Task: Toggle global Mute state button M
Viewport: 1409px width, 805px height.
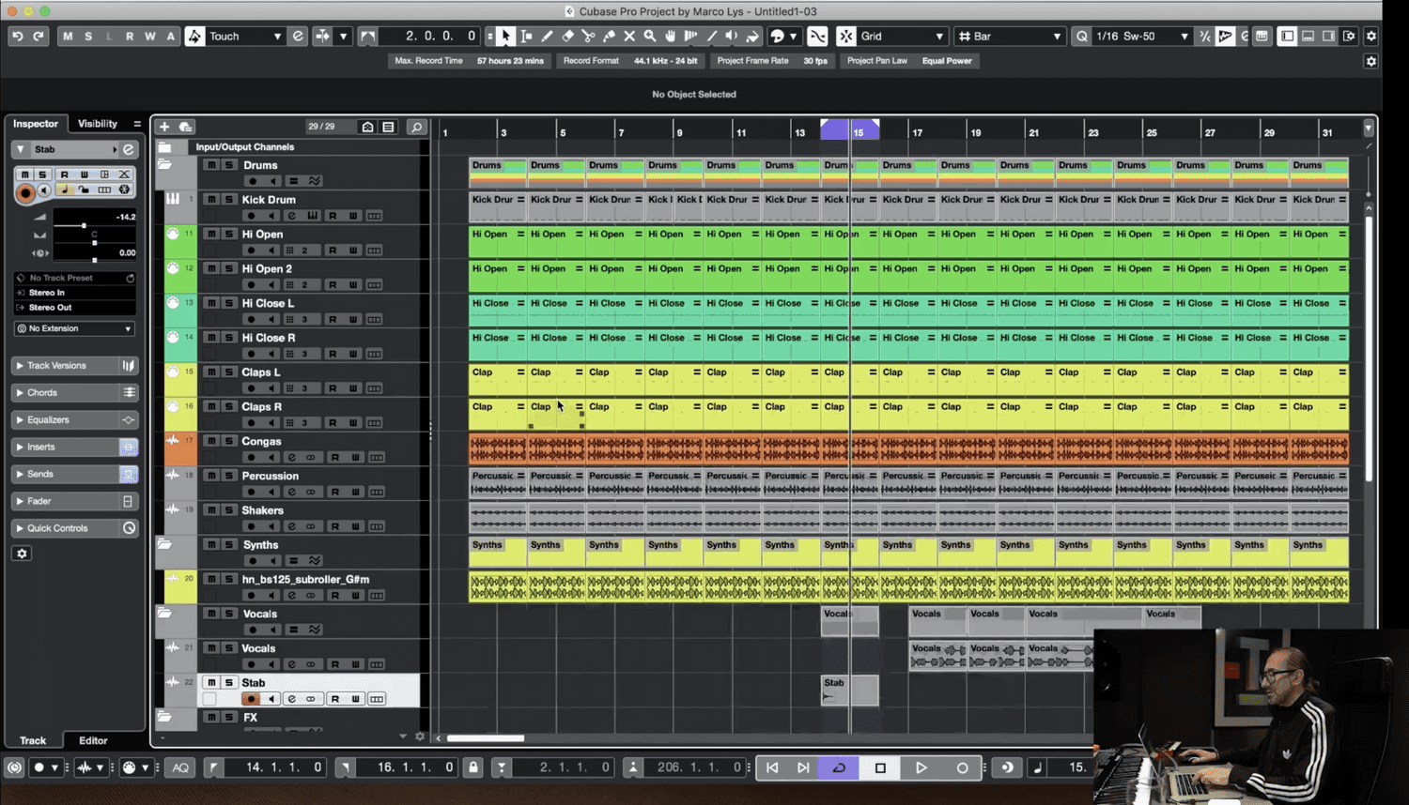Action: click(x=68, y=36)
